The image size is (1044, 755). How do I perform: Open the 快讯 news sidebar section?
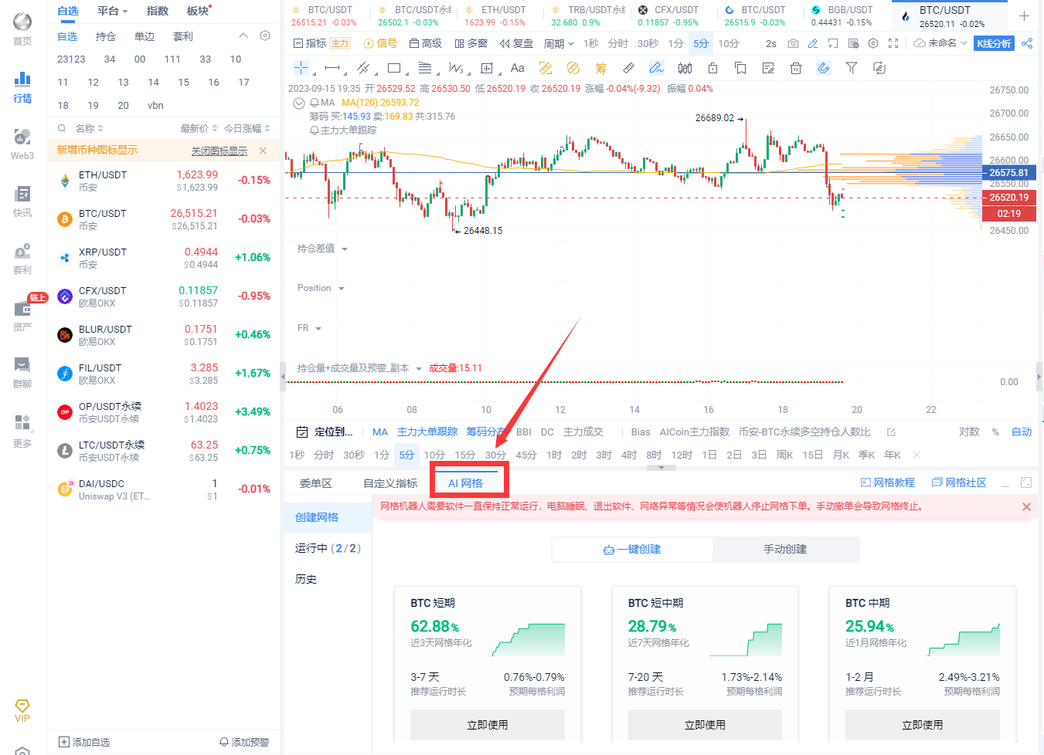point(22,201)
